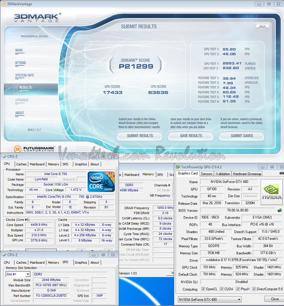284x306 pixels.
Task: Click the Core Speed field 4409.9 MHz
Action: point(39,225)
